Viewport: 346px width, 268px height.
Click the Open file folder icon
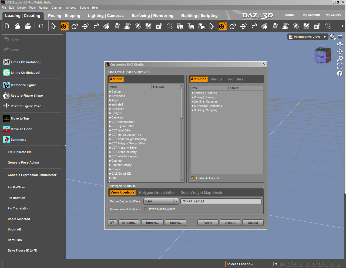click(18, 26)
